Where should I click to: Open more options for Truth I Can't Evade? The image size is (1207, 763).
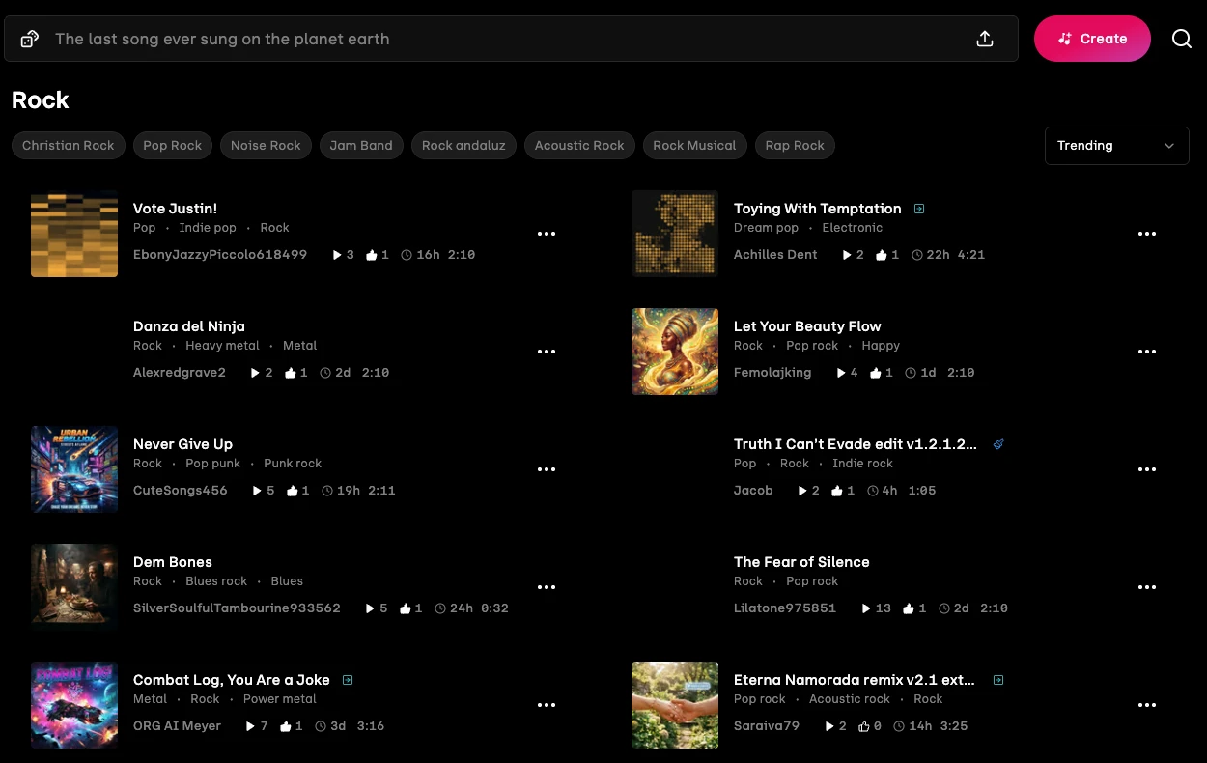coord(1147,469)
